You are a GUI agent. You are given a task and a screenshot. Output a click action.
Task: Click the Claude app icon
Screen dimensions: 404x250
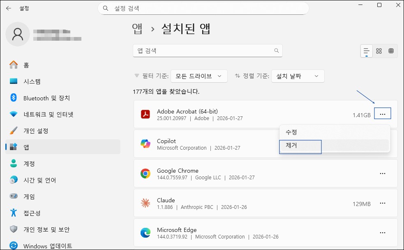coord(145,203)
